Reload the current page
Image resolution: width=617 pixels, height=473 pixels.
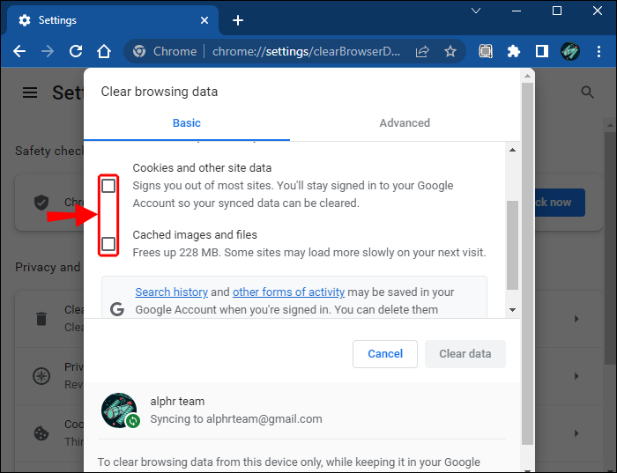76,51
